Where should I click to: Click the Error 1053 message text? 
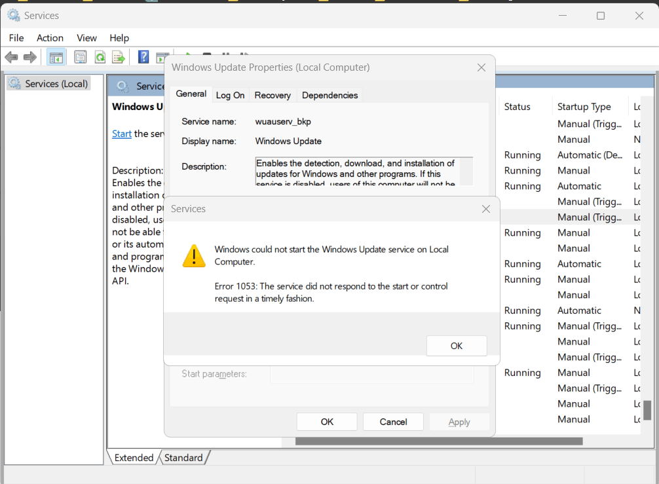click(x=331, y=292)
